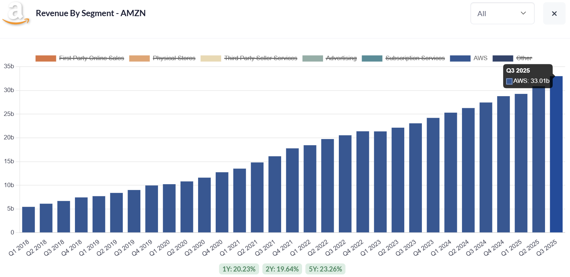Click the Subscription Services color swatch
The image size is (570, 277).
pos(372,58)
